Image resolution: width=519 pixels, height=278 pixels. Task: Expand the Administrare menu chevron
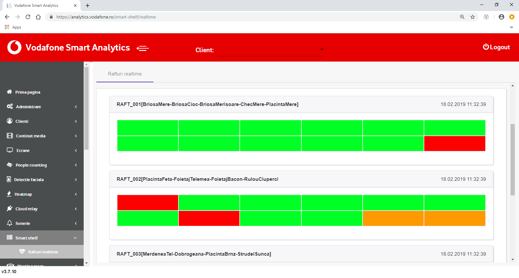tap(76, 107)
